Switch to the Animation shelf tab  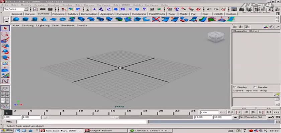pos(107,14)
